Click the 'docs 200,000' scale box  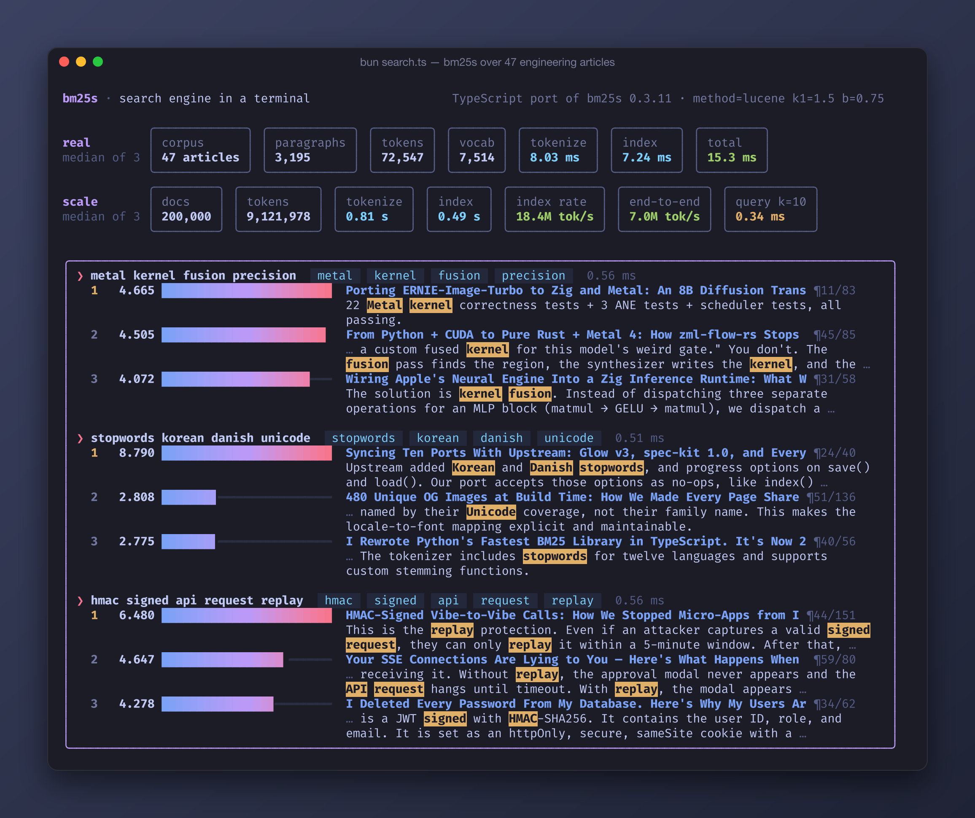pyautogui.click(x=186, y=209)
